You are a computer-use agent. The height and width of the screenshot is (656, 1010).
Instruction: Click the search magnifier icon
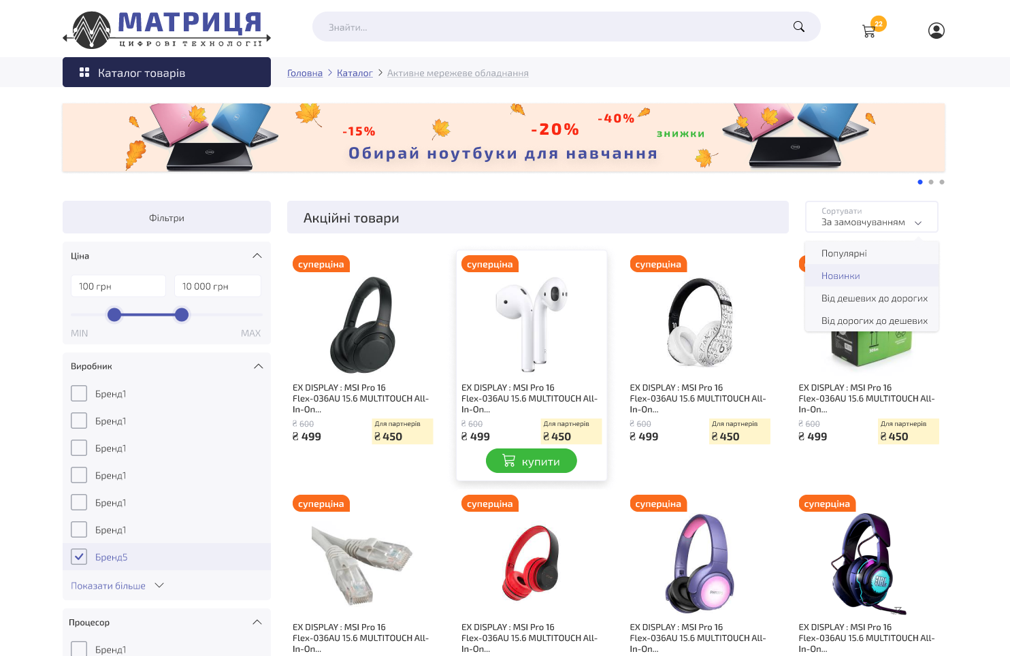(799, 27)
